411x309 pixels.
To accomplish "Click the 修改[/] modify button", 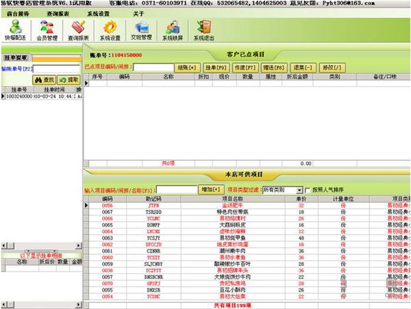I will coord(332,68).
